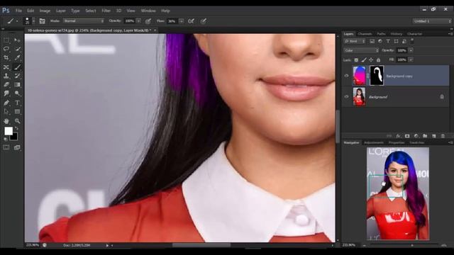The width and height of the screenshot is (454, 255).
Task: Select the Gradient tool
Action: [17, 85]
